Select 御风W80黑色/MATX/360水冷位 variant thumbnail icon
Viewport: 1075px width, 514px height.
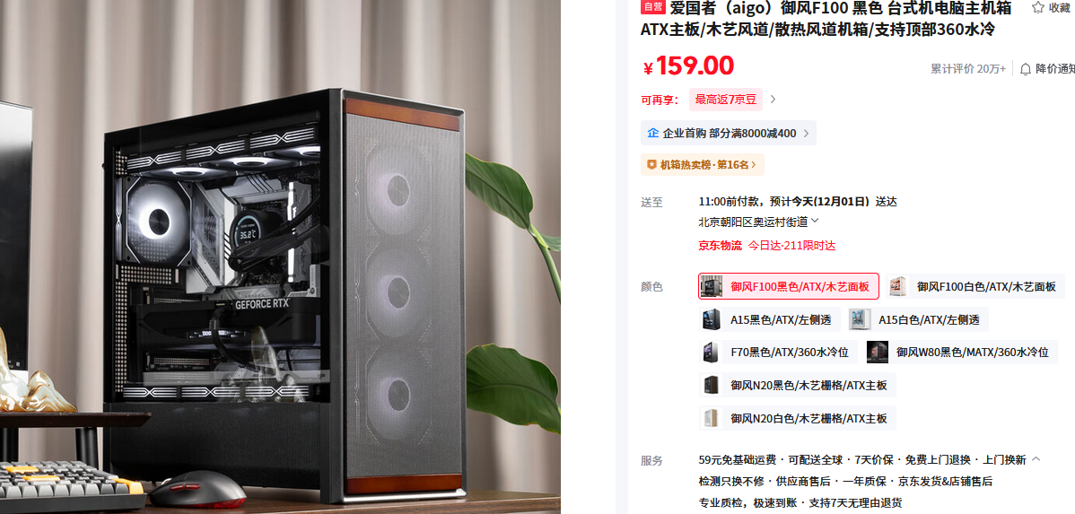pyautogui.click(x=878, y=353)
